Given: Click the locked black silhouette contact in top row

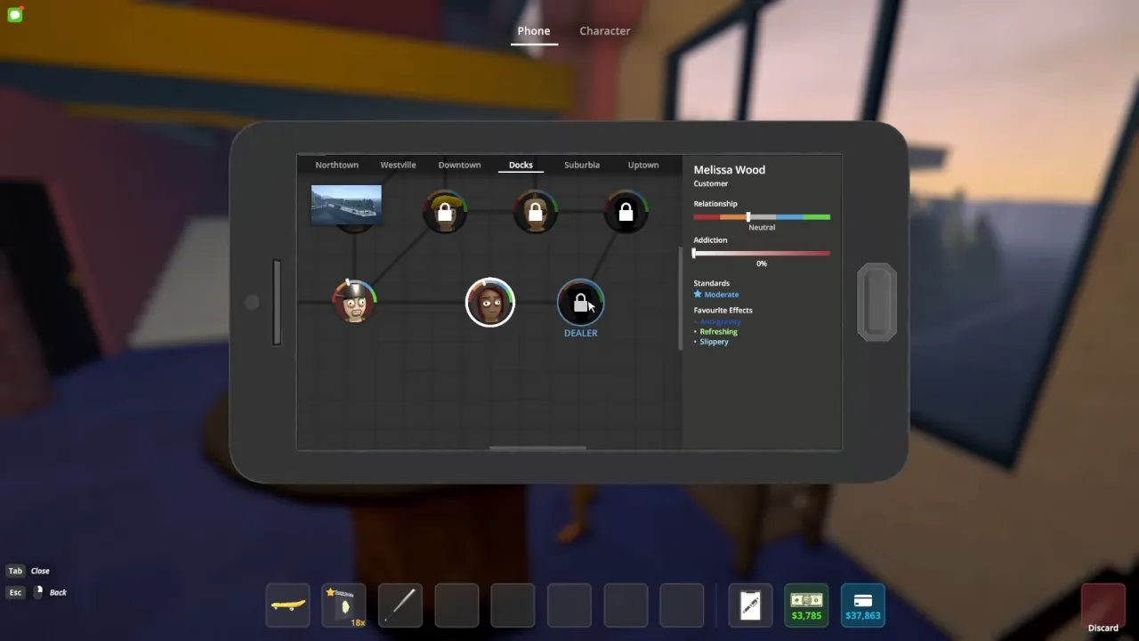Looking at the screenshot, I should point(626,213).
